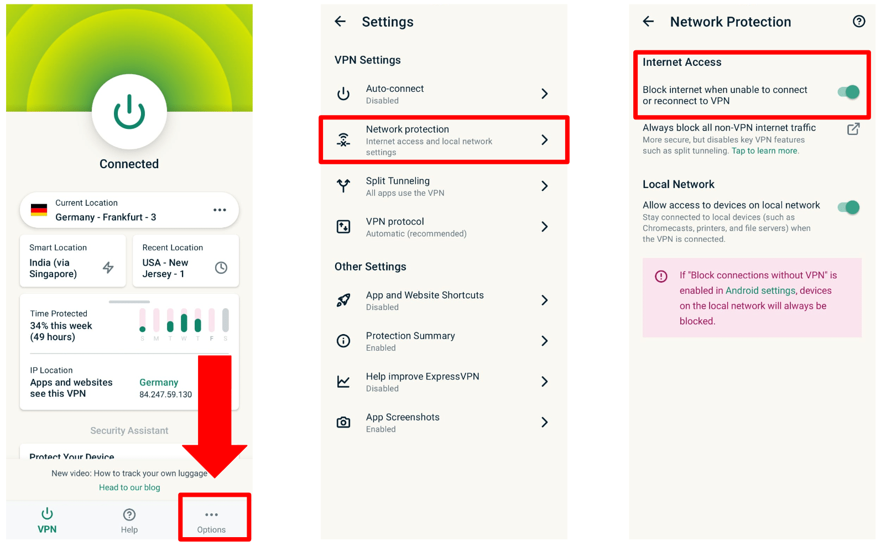This screenshot has height=546, width=881.
Task: Open the Android settings link
Action: 760,290
